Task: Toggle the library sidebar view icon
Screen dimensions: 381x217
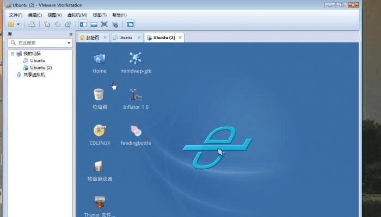Action: tap(83, 24)
